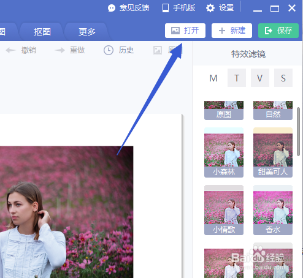Close the application window

(292, 8)
